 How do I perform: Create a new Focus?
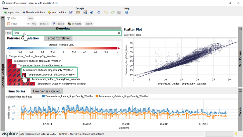click(34, 23)
